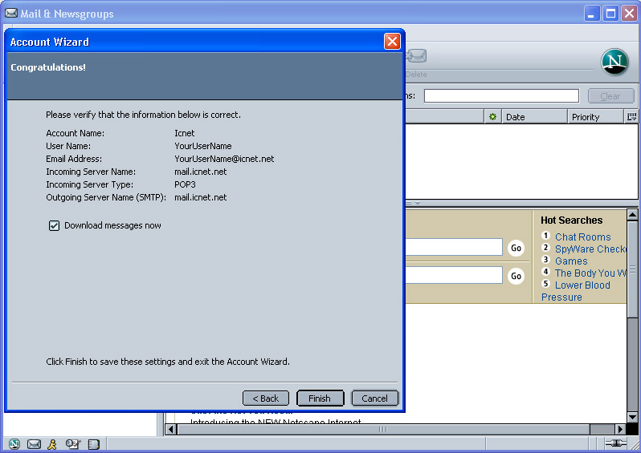This screenshot has height=453, width=641.
Task: Click the POP3 server type value
Action: click(x=185, y=184)
